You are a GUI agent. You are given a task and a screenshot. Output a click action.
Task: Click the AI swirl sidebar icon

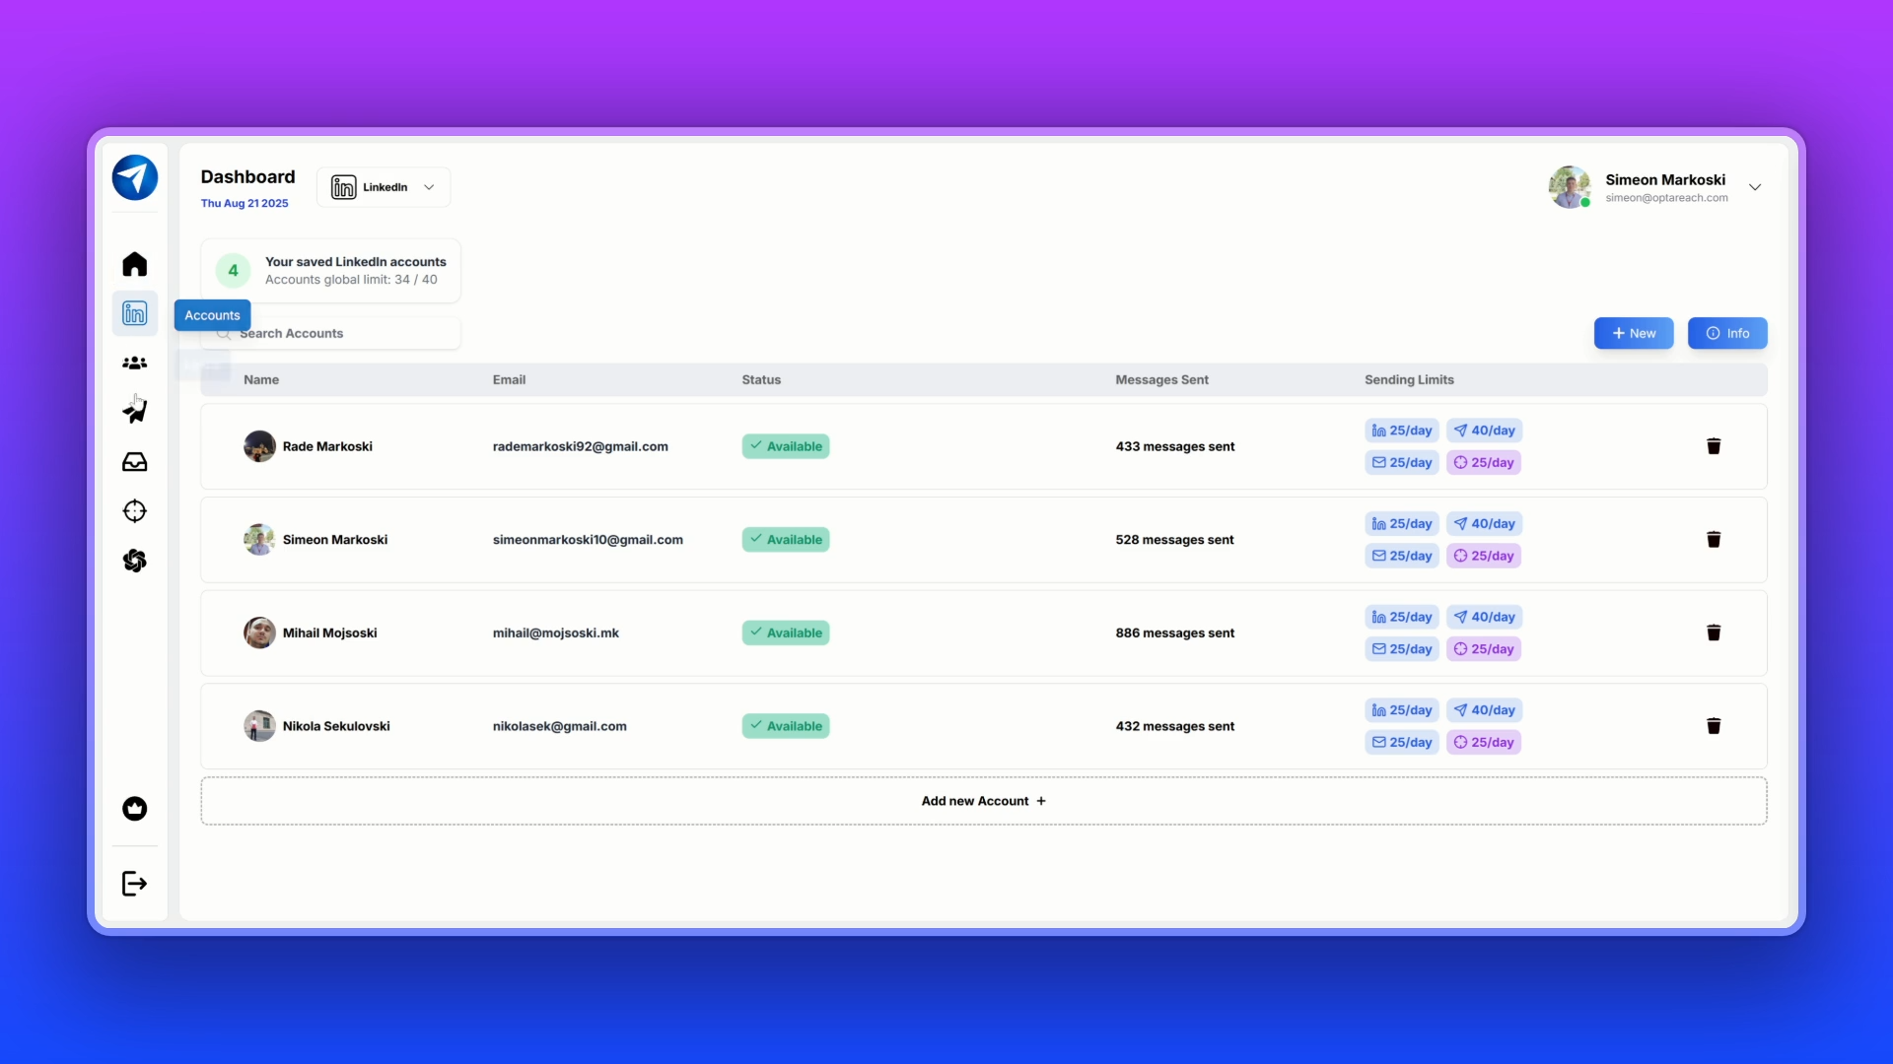[x=134, y=561]
